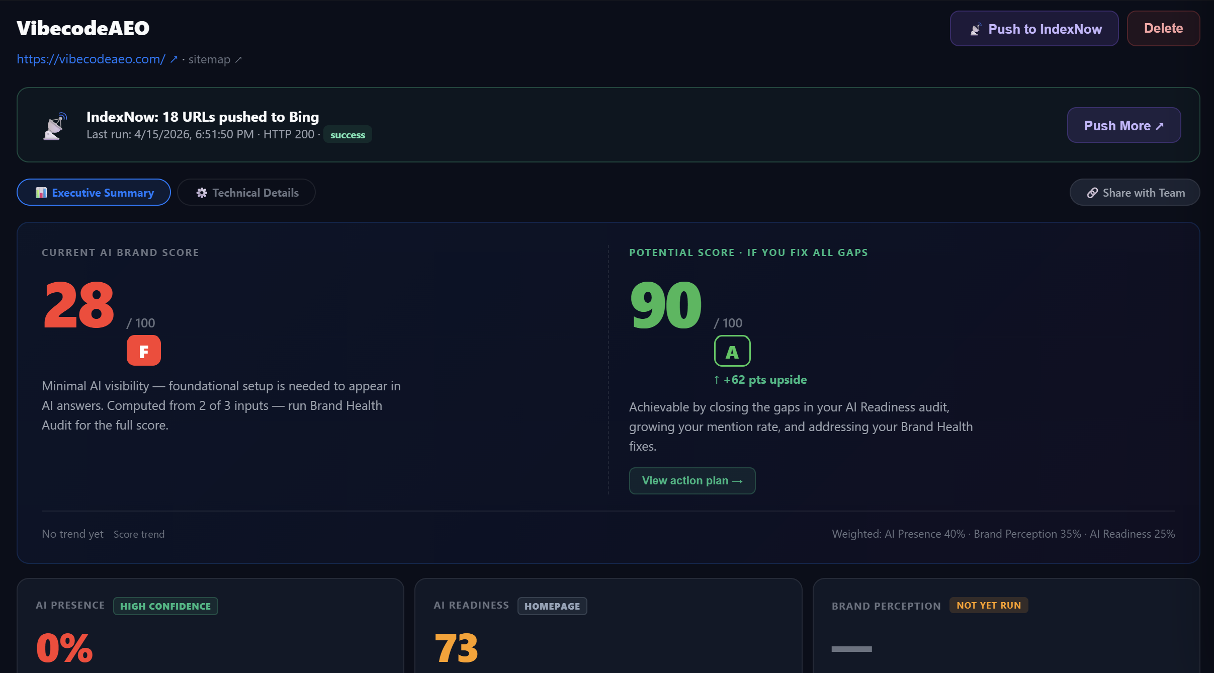Viewport: 1214px width, 673px height.
Task: Click the green success status badge
Action: tap(348, 135)
